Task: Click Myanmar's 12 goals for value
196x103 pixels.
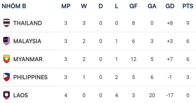Action: pos(133,59)
